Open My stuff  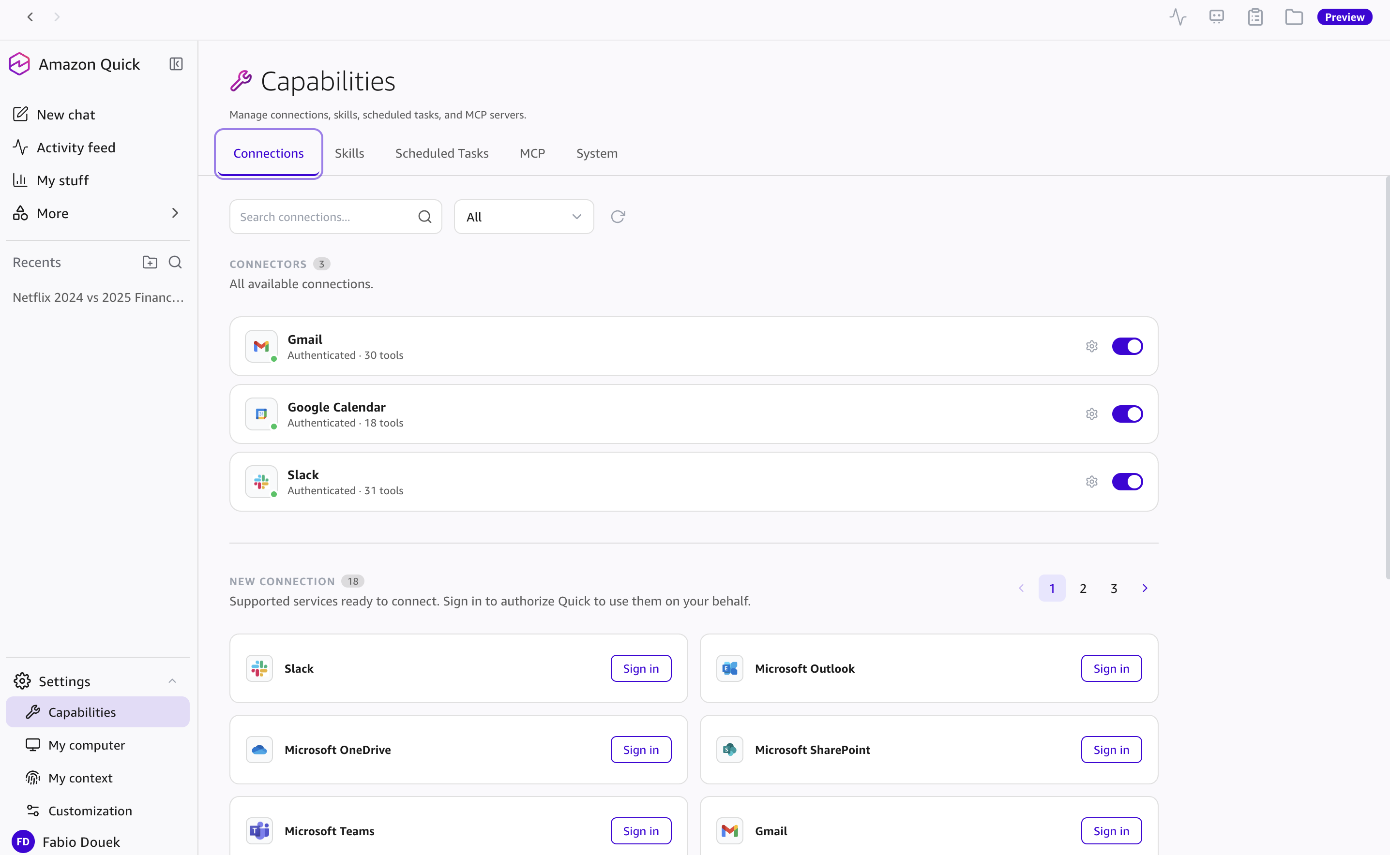point(97,180)
